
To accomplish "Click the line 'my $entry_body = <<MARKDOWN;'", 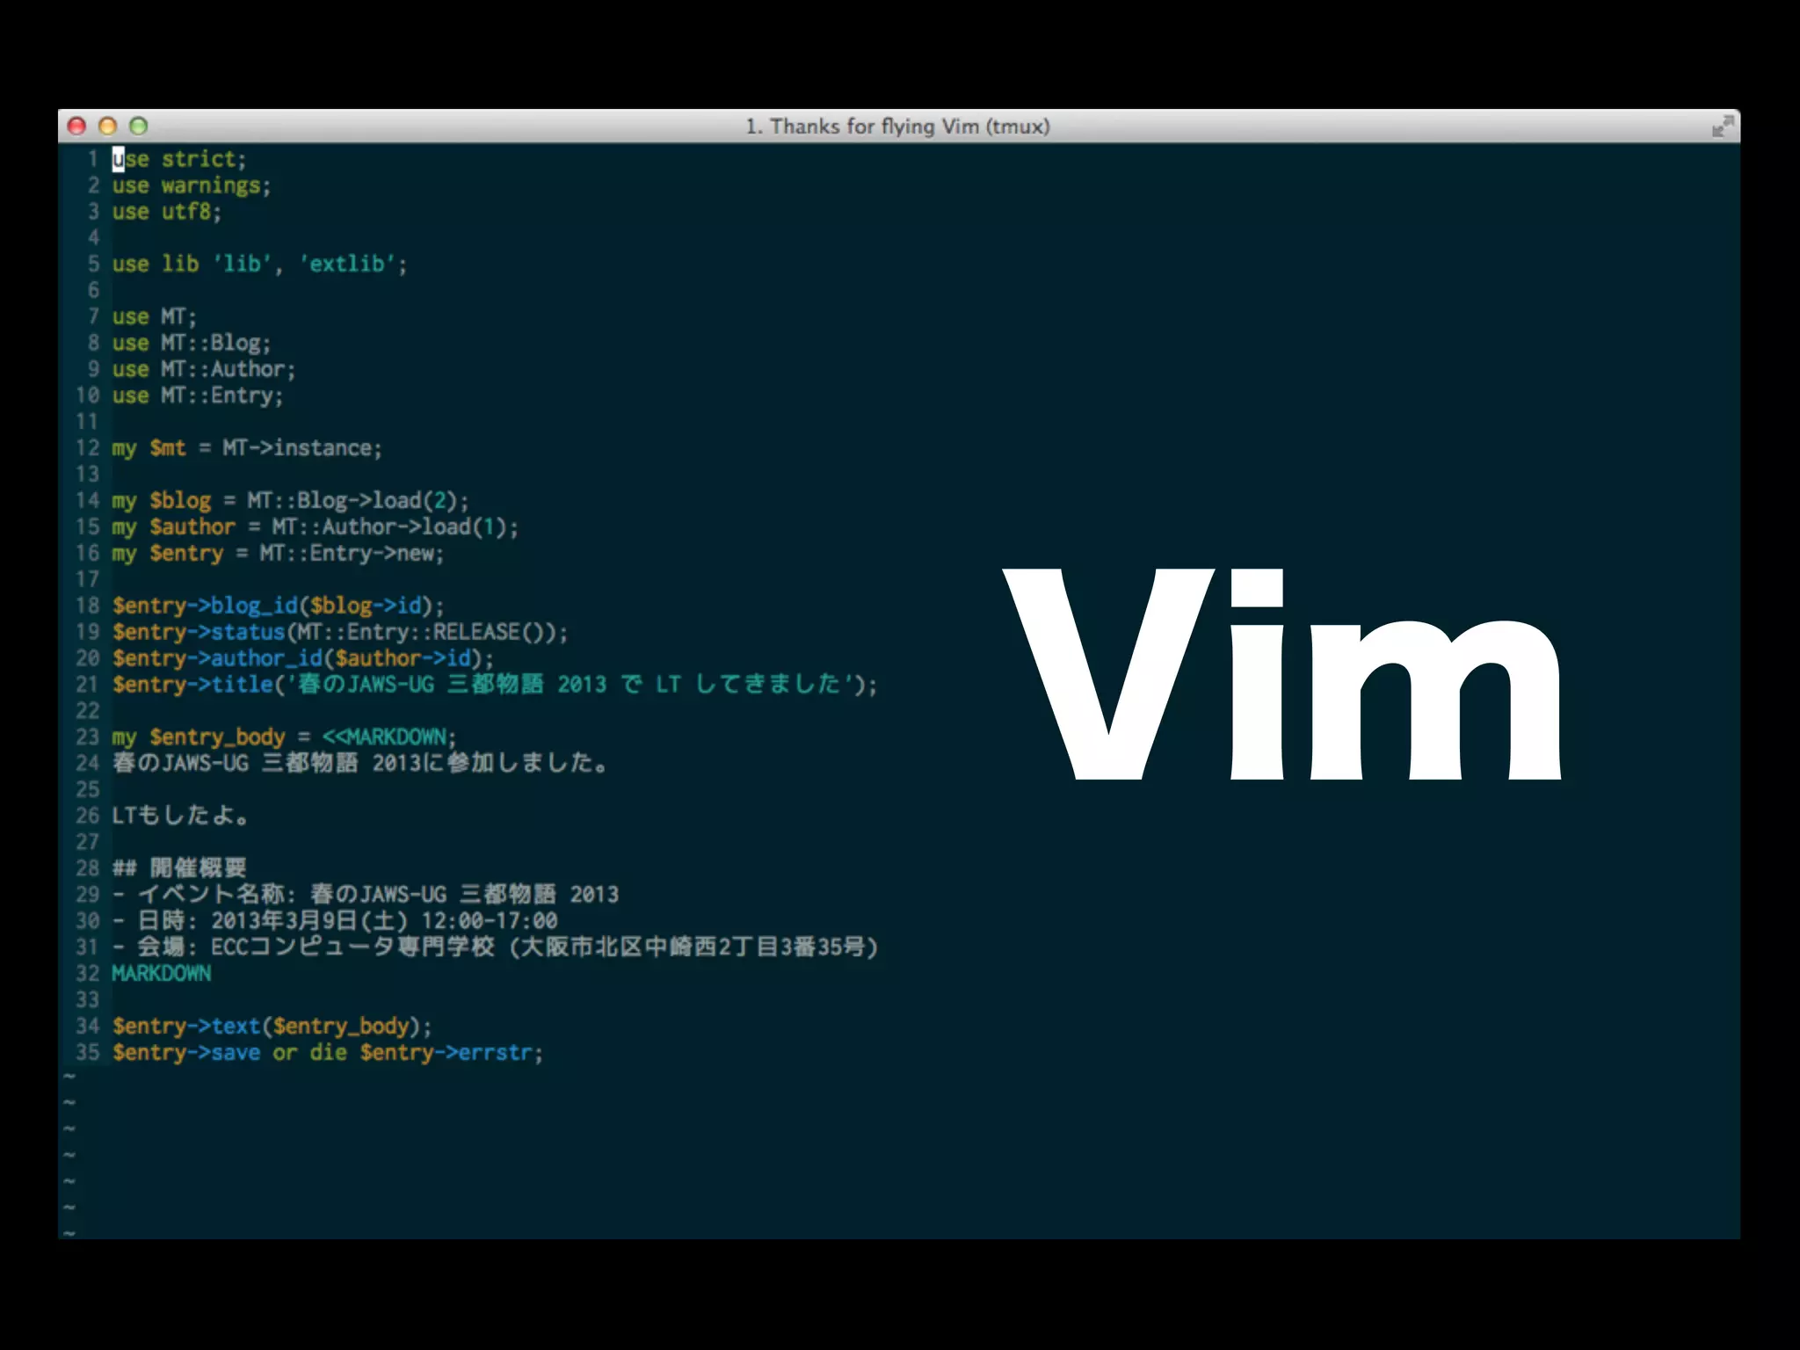I will click(285, 737).
